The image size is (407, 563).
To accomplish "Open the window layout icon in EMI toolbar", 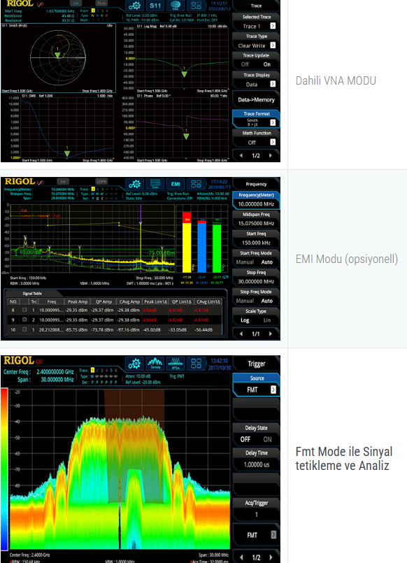I will (x=196, y=184).
